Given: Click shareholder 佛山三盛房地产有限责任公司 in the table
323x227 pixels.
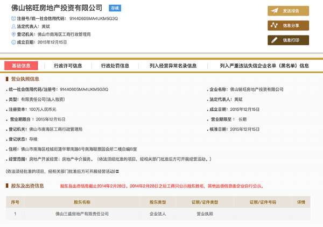Looking at the screenshot, I should 82,214.
